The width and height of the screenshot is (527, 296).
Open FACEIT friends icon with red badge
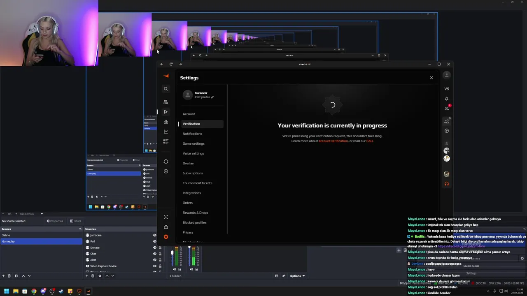coord(447,108)
